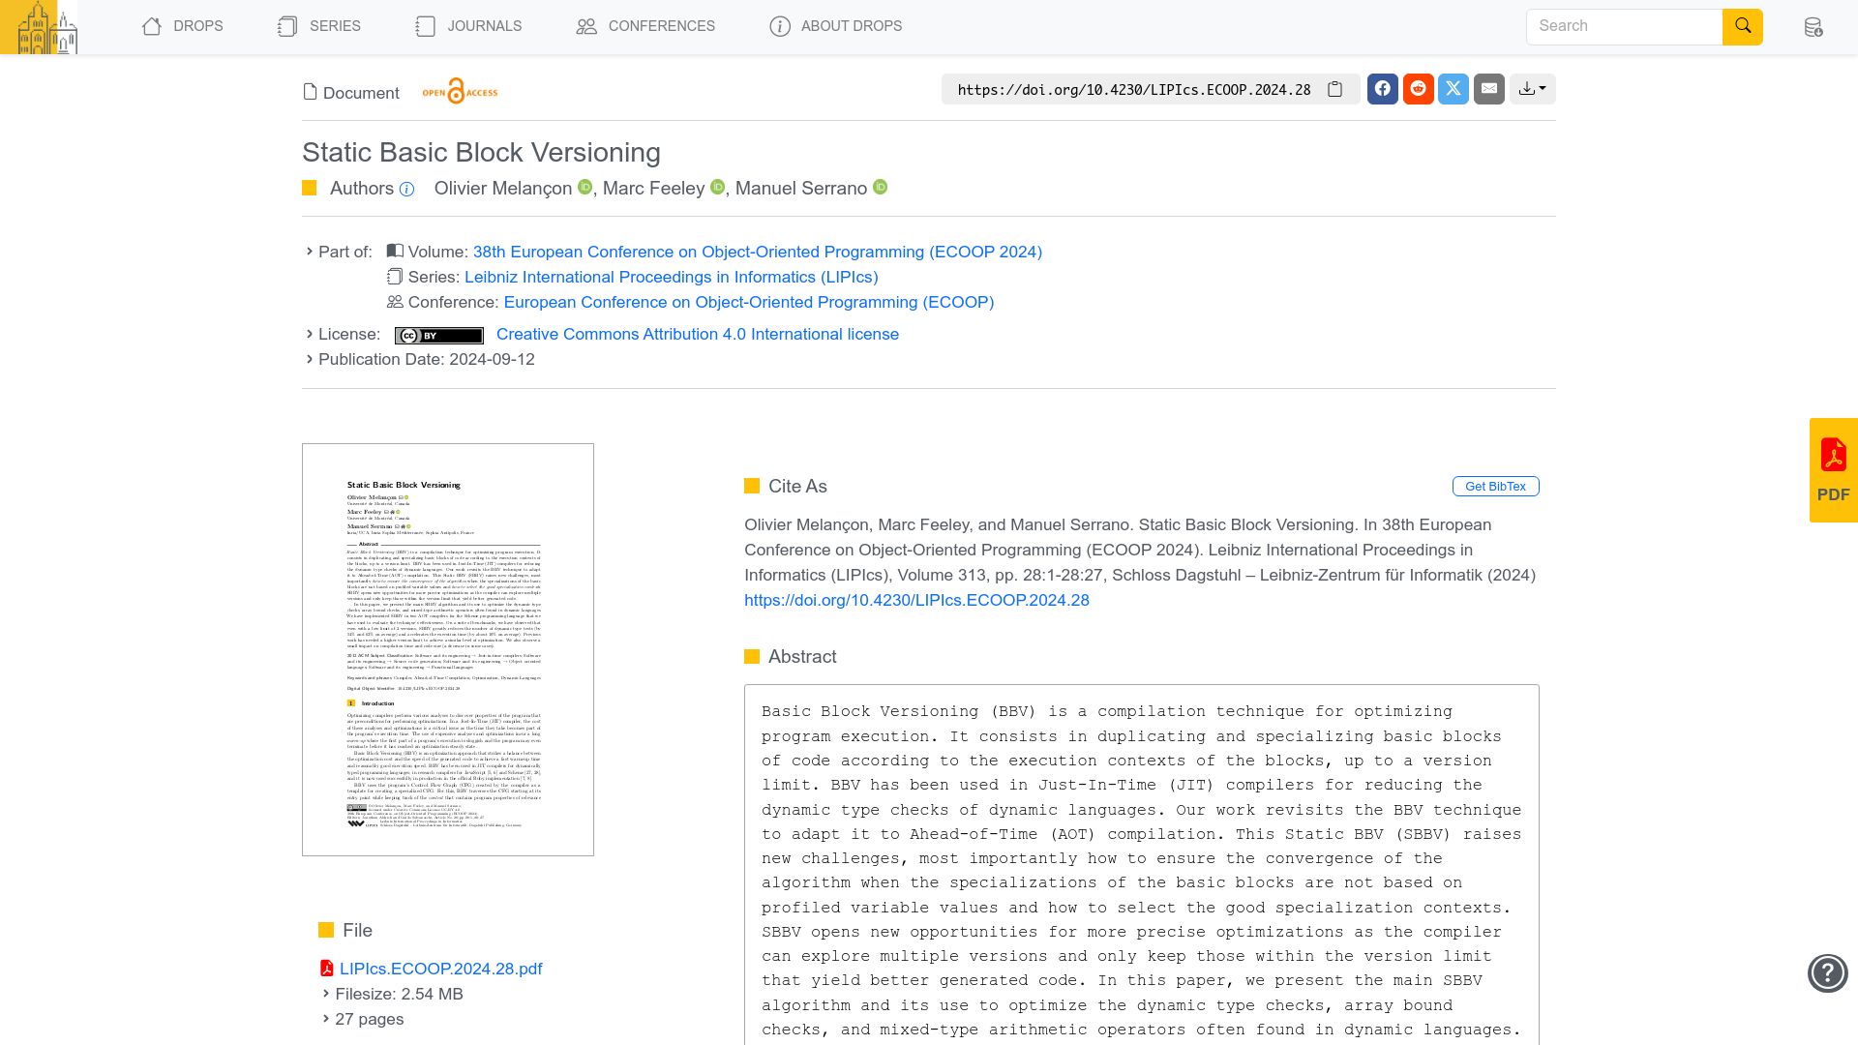
Task: Click the Cite As heading
Action: (797, 486)
